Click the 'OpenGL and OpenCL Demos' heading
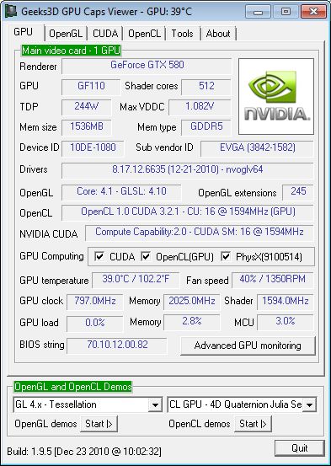This screenshot has width=331, height=466. 73,387
